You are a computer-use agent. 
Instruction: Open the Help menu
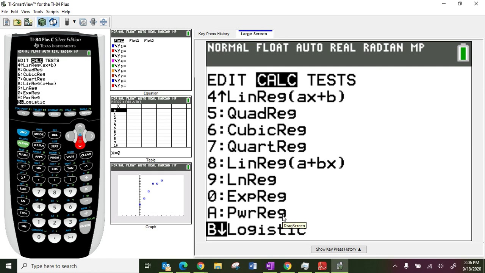tap(66, 12)
